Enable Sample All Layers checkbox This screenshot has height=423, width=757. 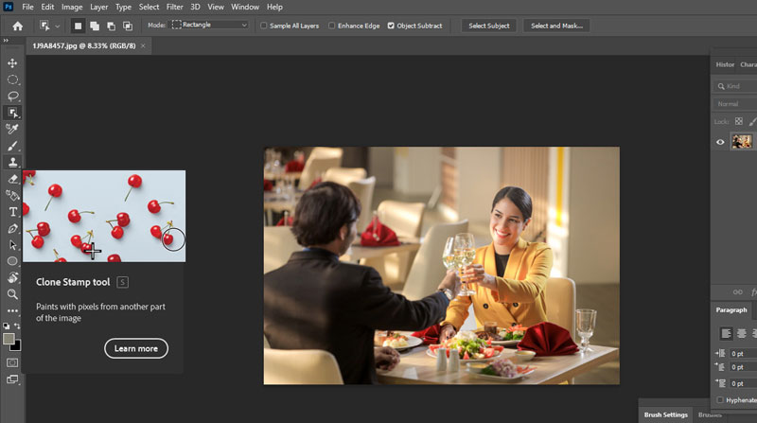coord(264,26)
